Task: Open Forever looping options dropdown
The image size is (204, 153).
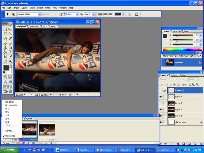Action: click(8, 143)
